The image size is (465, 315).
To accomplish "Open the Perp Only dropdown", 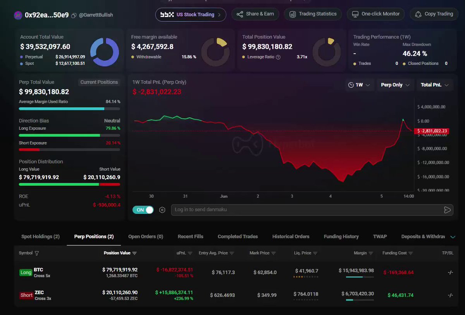I will tap(395, 85).
